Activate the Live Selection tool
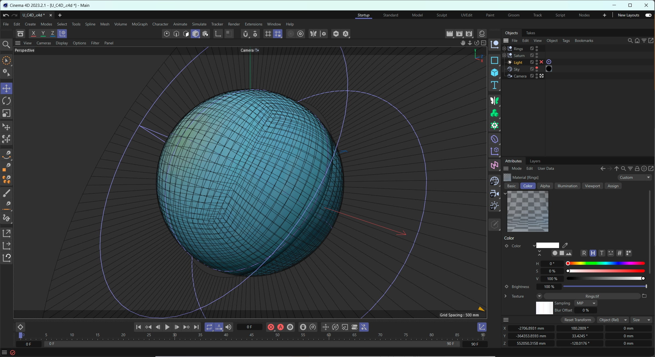 6,61
